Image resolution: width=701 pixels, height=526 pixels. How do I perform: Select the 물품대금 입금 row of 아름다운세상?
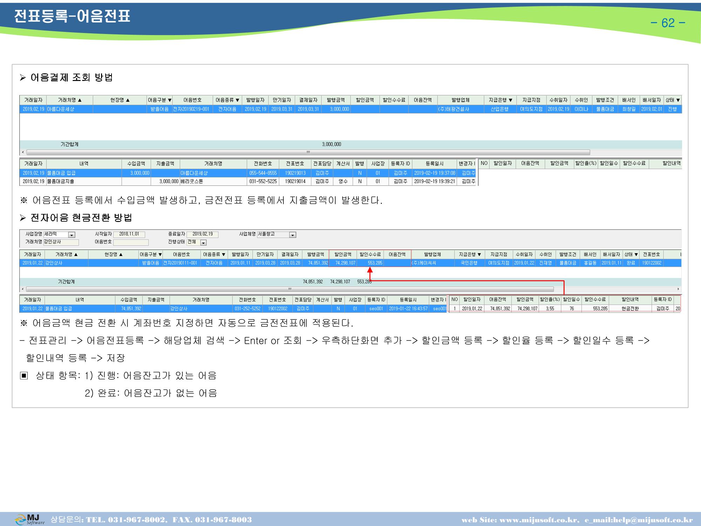248,173
